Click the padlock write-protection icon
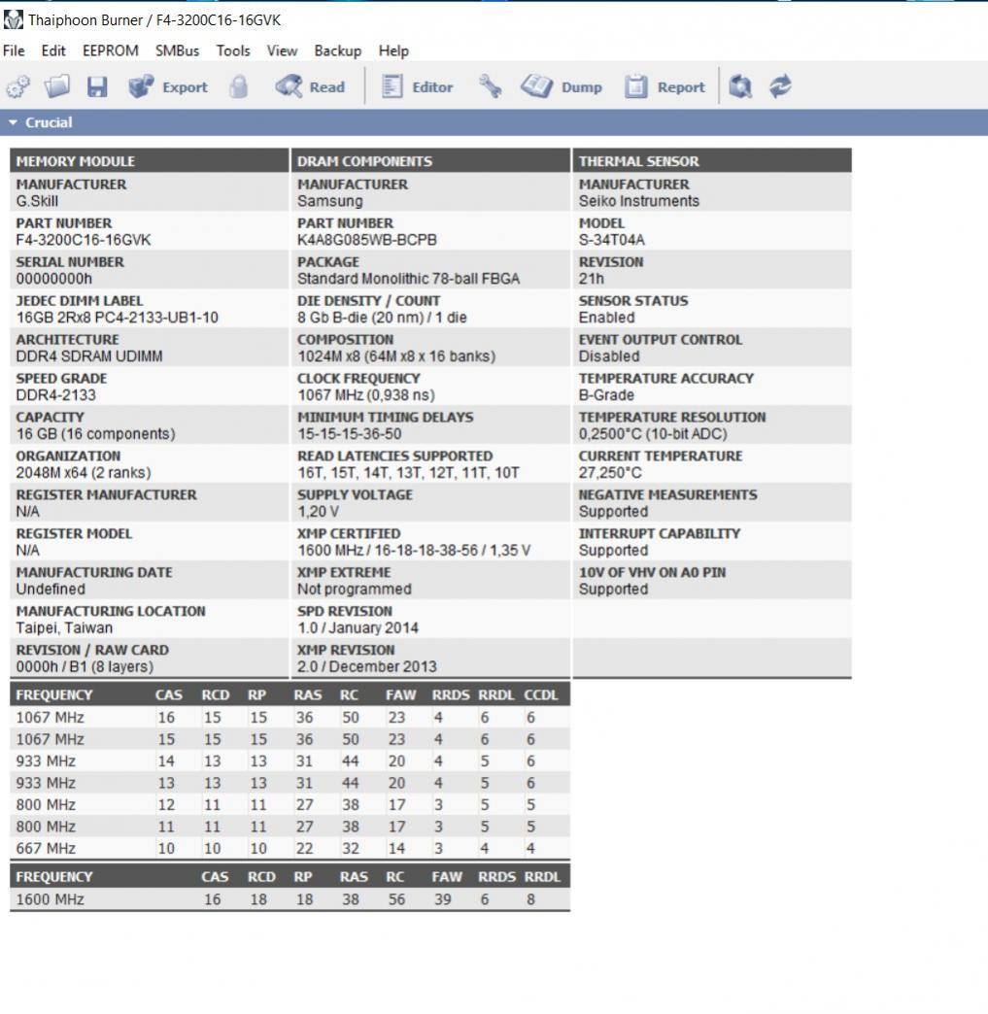988x1014 pixels. (239, 86)
